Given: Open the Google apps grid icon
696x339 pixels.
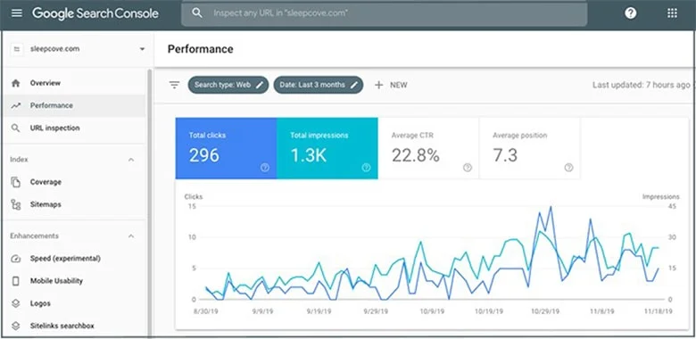Looking at the screenshot, I should (x=673, y=13).
